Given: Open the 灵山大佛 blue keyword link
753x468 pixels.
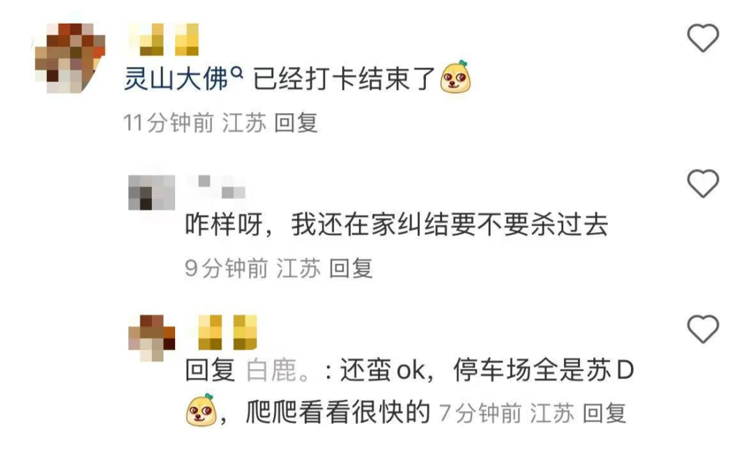Looking at the screenshot, I should pos(176,79).
